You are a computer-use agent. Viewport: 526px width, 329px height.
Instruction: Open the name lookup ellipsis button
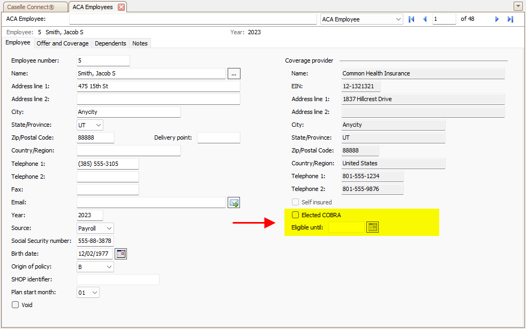click(x=234, y=73)
